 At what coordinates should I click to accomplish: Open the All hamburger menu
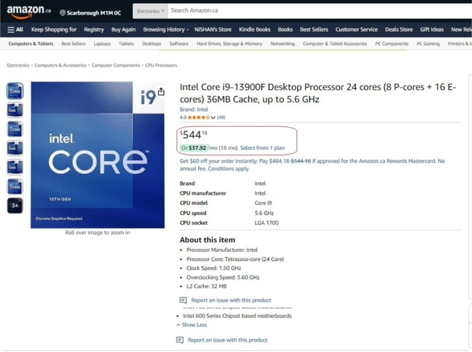click(15, 29)
